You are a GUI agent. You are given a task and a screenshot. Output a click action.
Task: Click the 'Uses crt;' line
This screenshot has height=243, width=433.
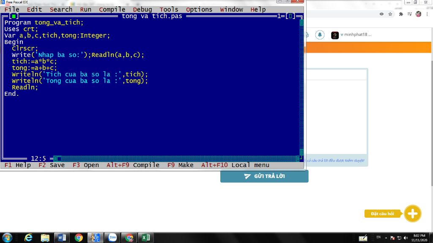pos(21,29)
